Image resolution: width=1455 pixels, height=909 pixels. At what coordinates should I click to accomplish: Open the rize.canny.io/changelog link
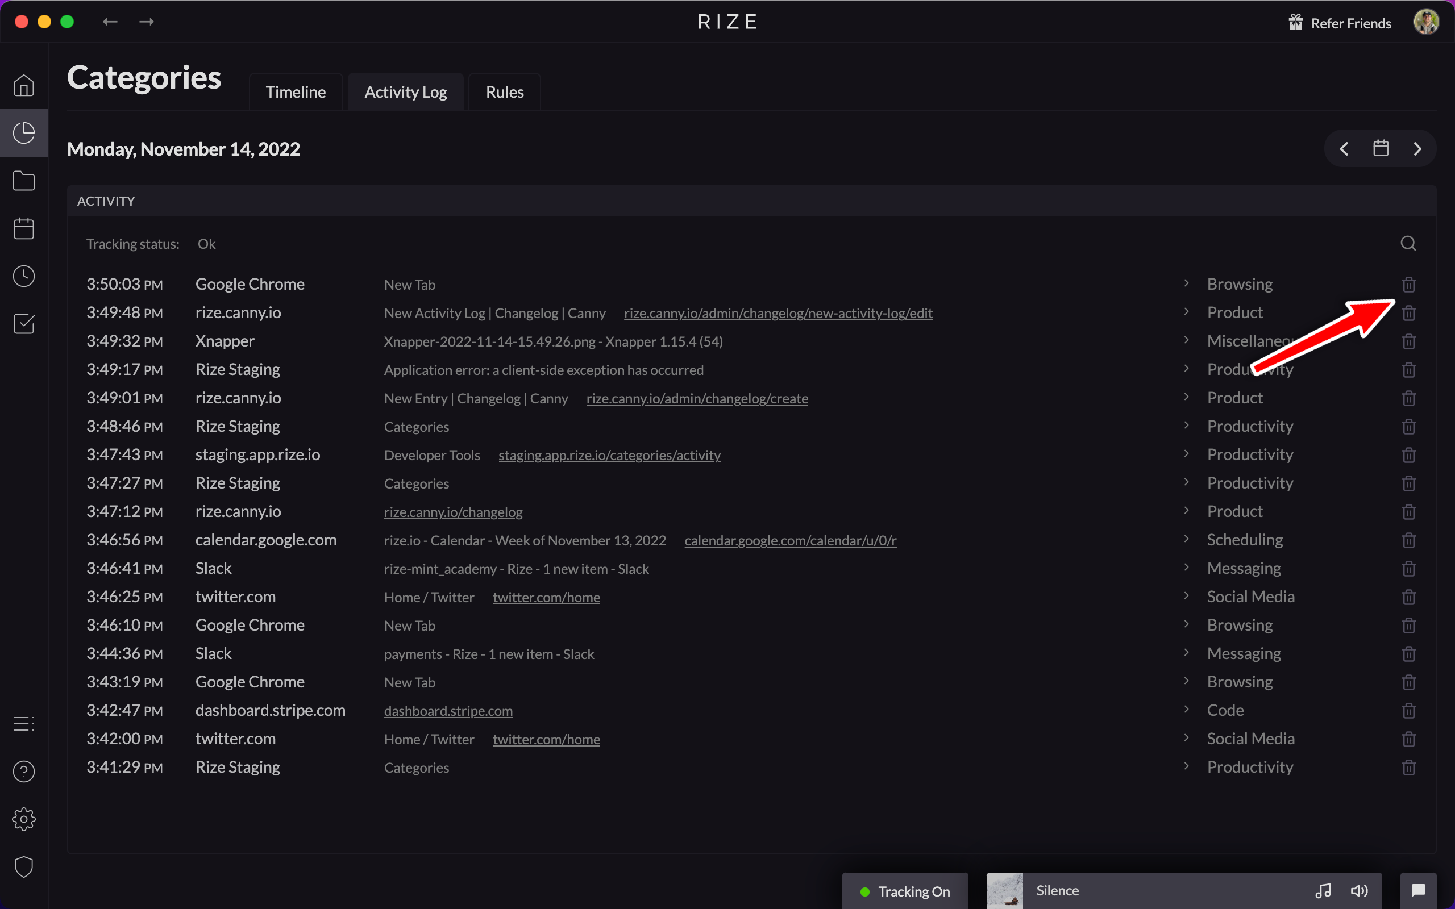[454, 512]
